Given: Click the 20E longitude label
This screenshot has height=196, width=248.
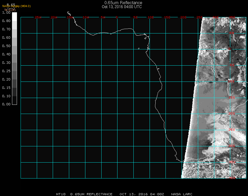Looking at the screenshot, I should [183, 17].
